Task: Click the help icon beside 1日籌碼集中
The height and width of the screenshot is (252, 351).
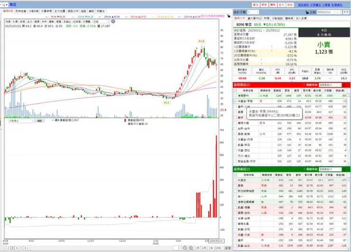Action: click(x=271, y=47)
